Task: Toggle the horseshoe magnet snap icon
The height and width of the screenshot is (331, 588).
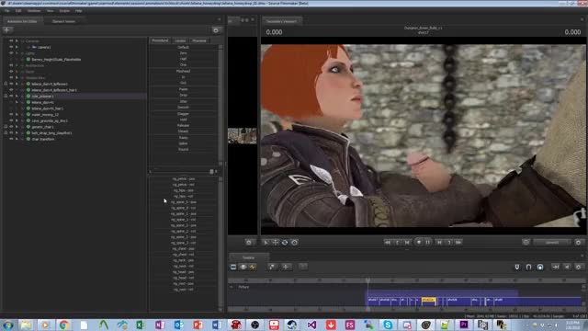Action: click(528, 267)
